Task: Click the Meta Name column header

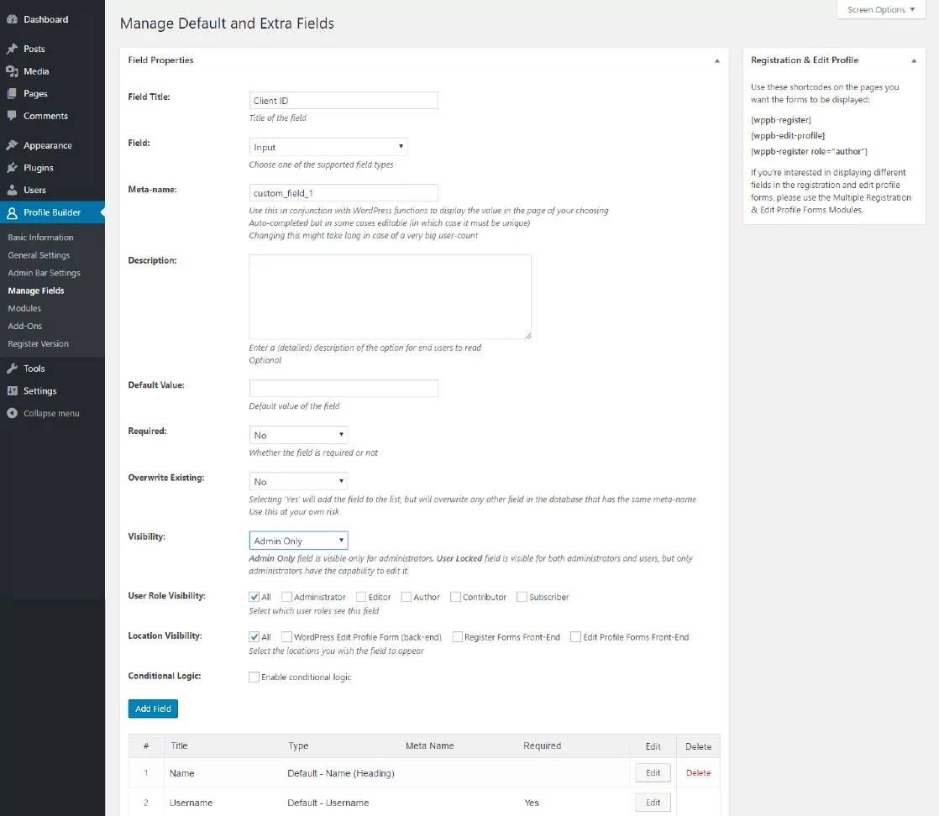Action: click(x=429, y=746)
